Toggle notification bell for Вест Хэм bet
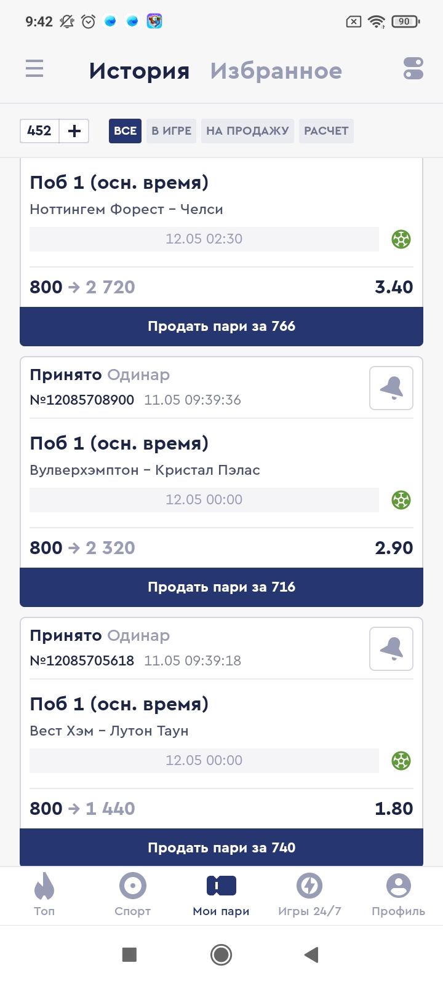This screenshot has height=984, width=443. click(391, 649)
